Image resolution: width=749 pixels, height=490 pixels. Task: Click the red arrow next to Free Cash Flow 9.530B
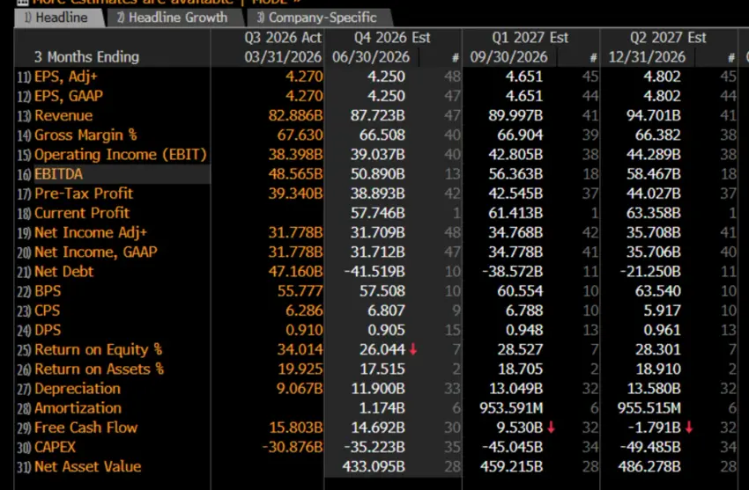[551, 427]
